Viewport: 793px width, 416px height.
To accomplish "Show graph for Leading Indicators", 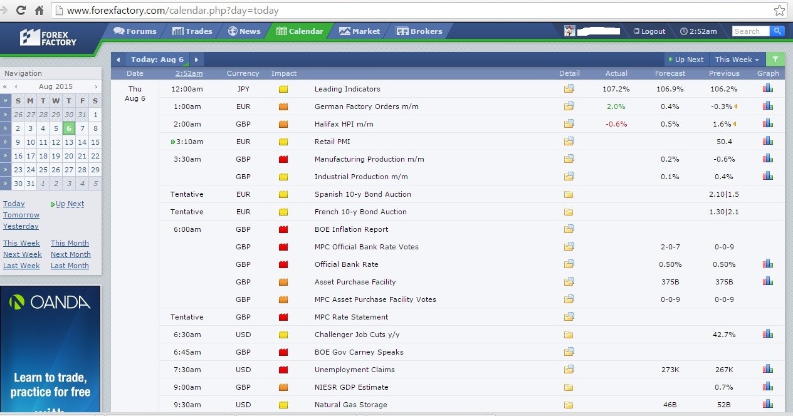I will point(767,88).
